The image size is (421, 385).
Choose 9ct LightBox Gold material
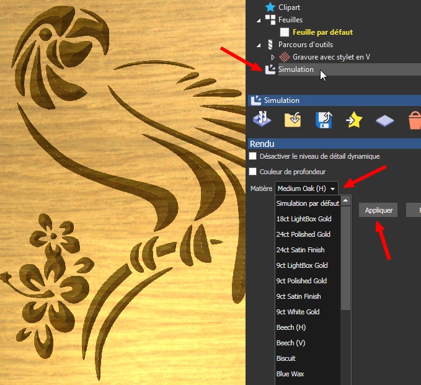[x=308, y=265]
